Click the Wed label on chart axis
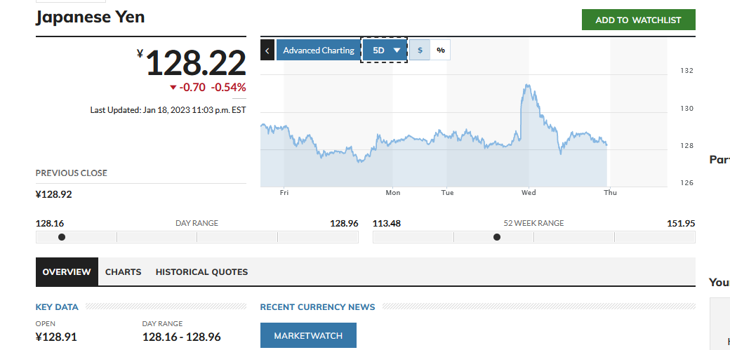The height and width of the screenshot is (350, 730). tap(529, 192)
